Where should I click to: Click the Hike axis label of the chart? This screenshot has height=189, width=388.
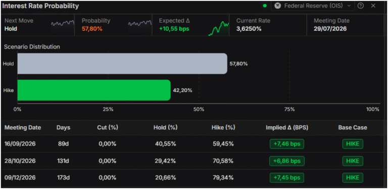(x=9, y=90)
